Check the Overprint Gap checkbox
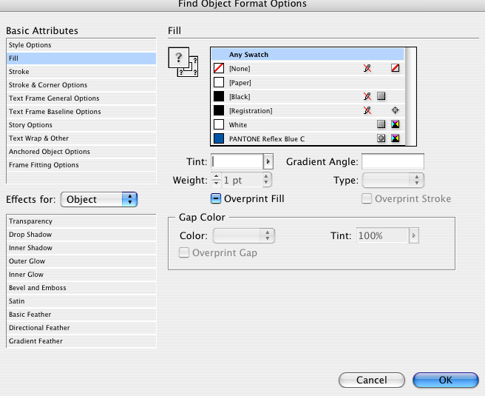Viewport: 485px width, 396px height. point(184,252)
